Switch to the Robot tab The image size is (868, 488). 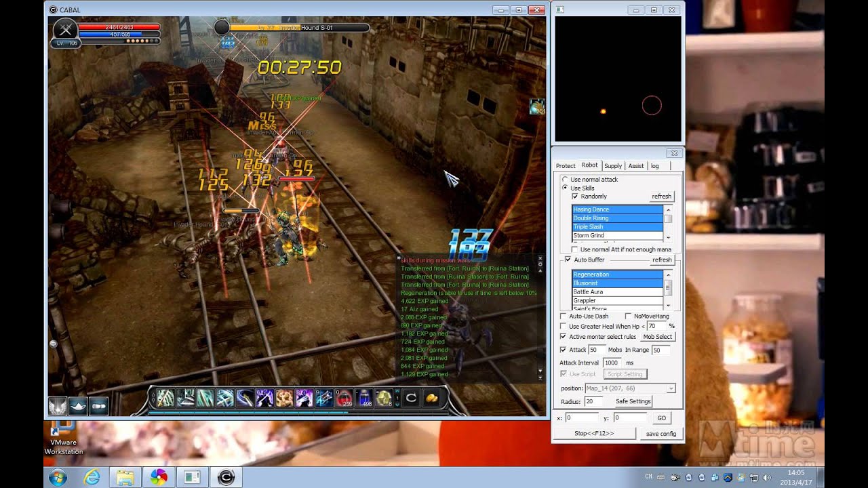589,165
